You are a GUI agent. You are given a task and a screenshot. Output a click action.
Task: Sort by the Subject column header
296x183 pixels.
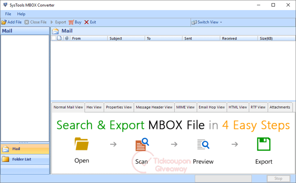[x=126, y=38]
